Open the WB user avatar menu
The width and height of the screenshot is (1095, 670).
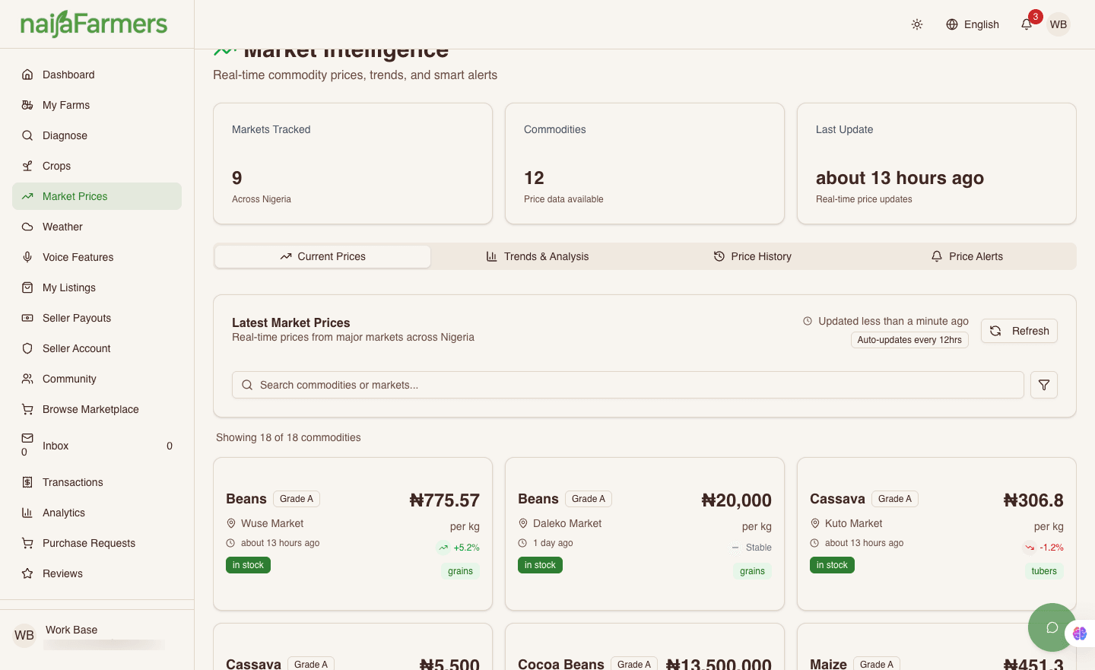coord(1058,24)
